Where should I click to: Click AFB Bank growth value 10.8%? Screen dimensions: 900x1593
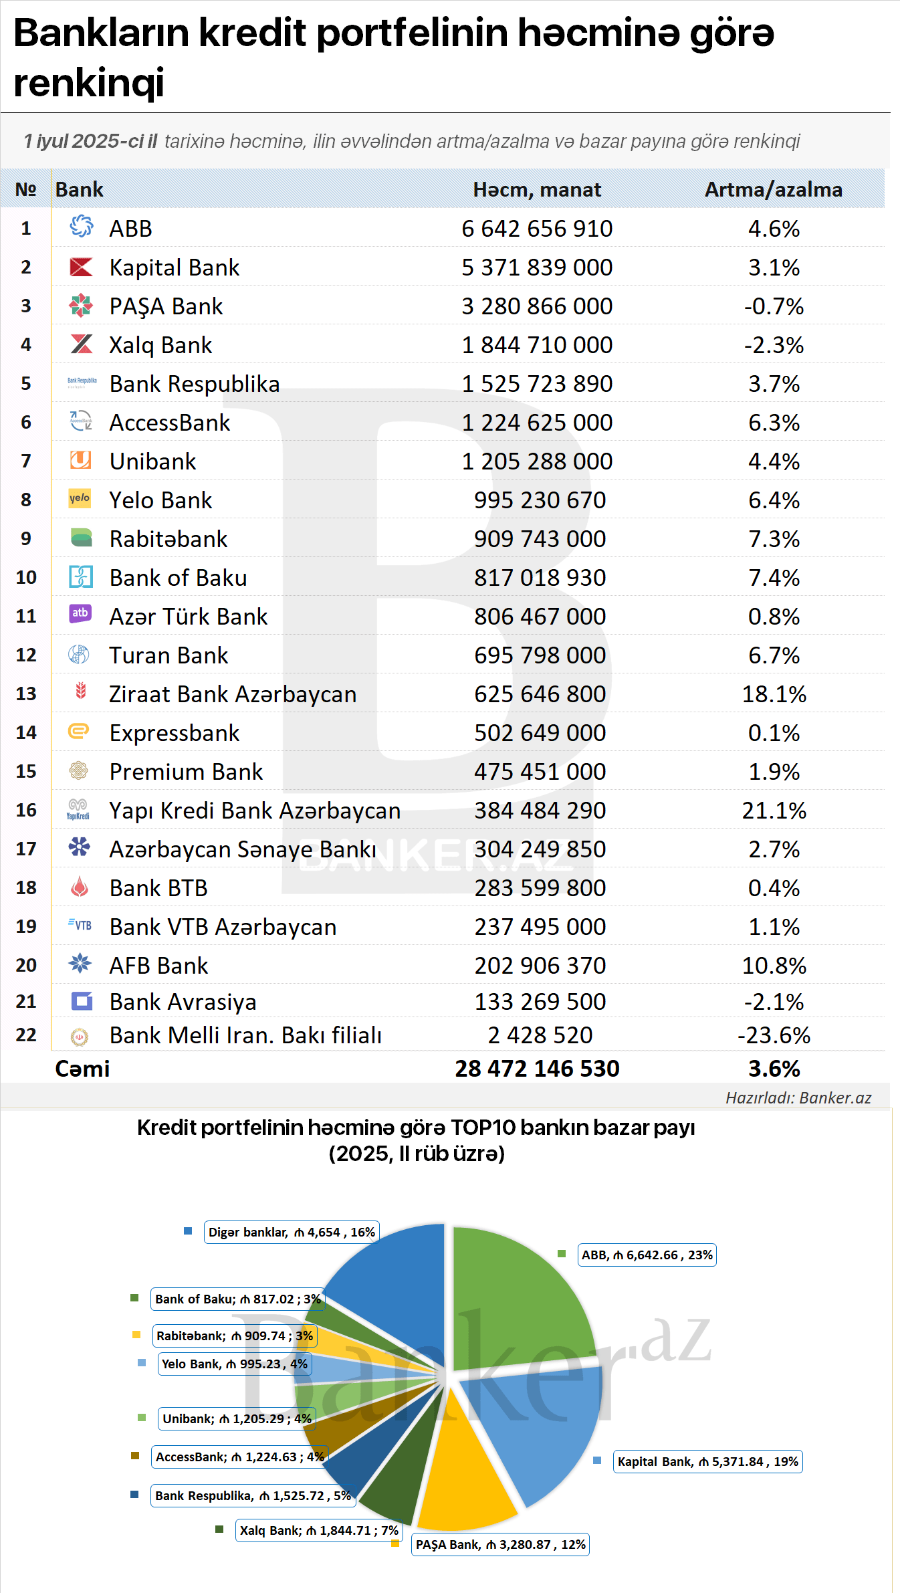click(774, 966)
